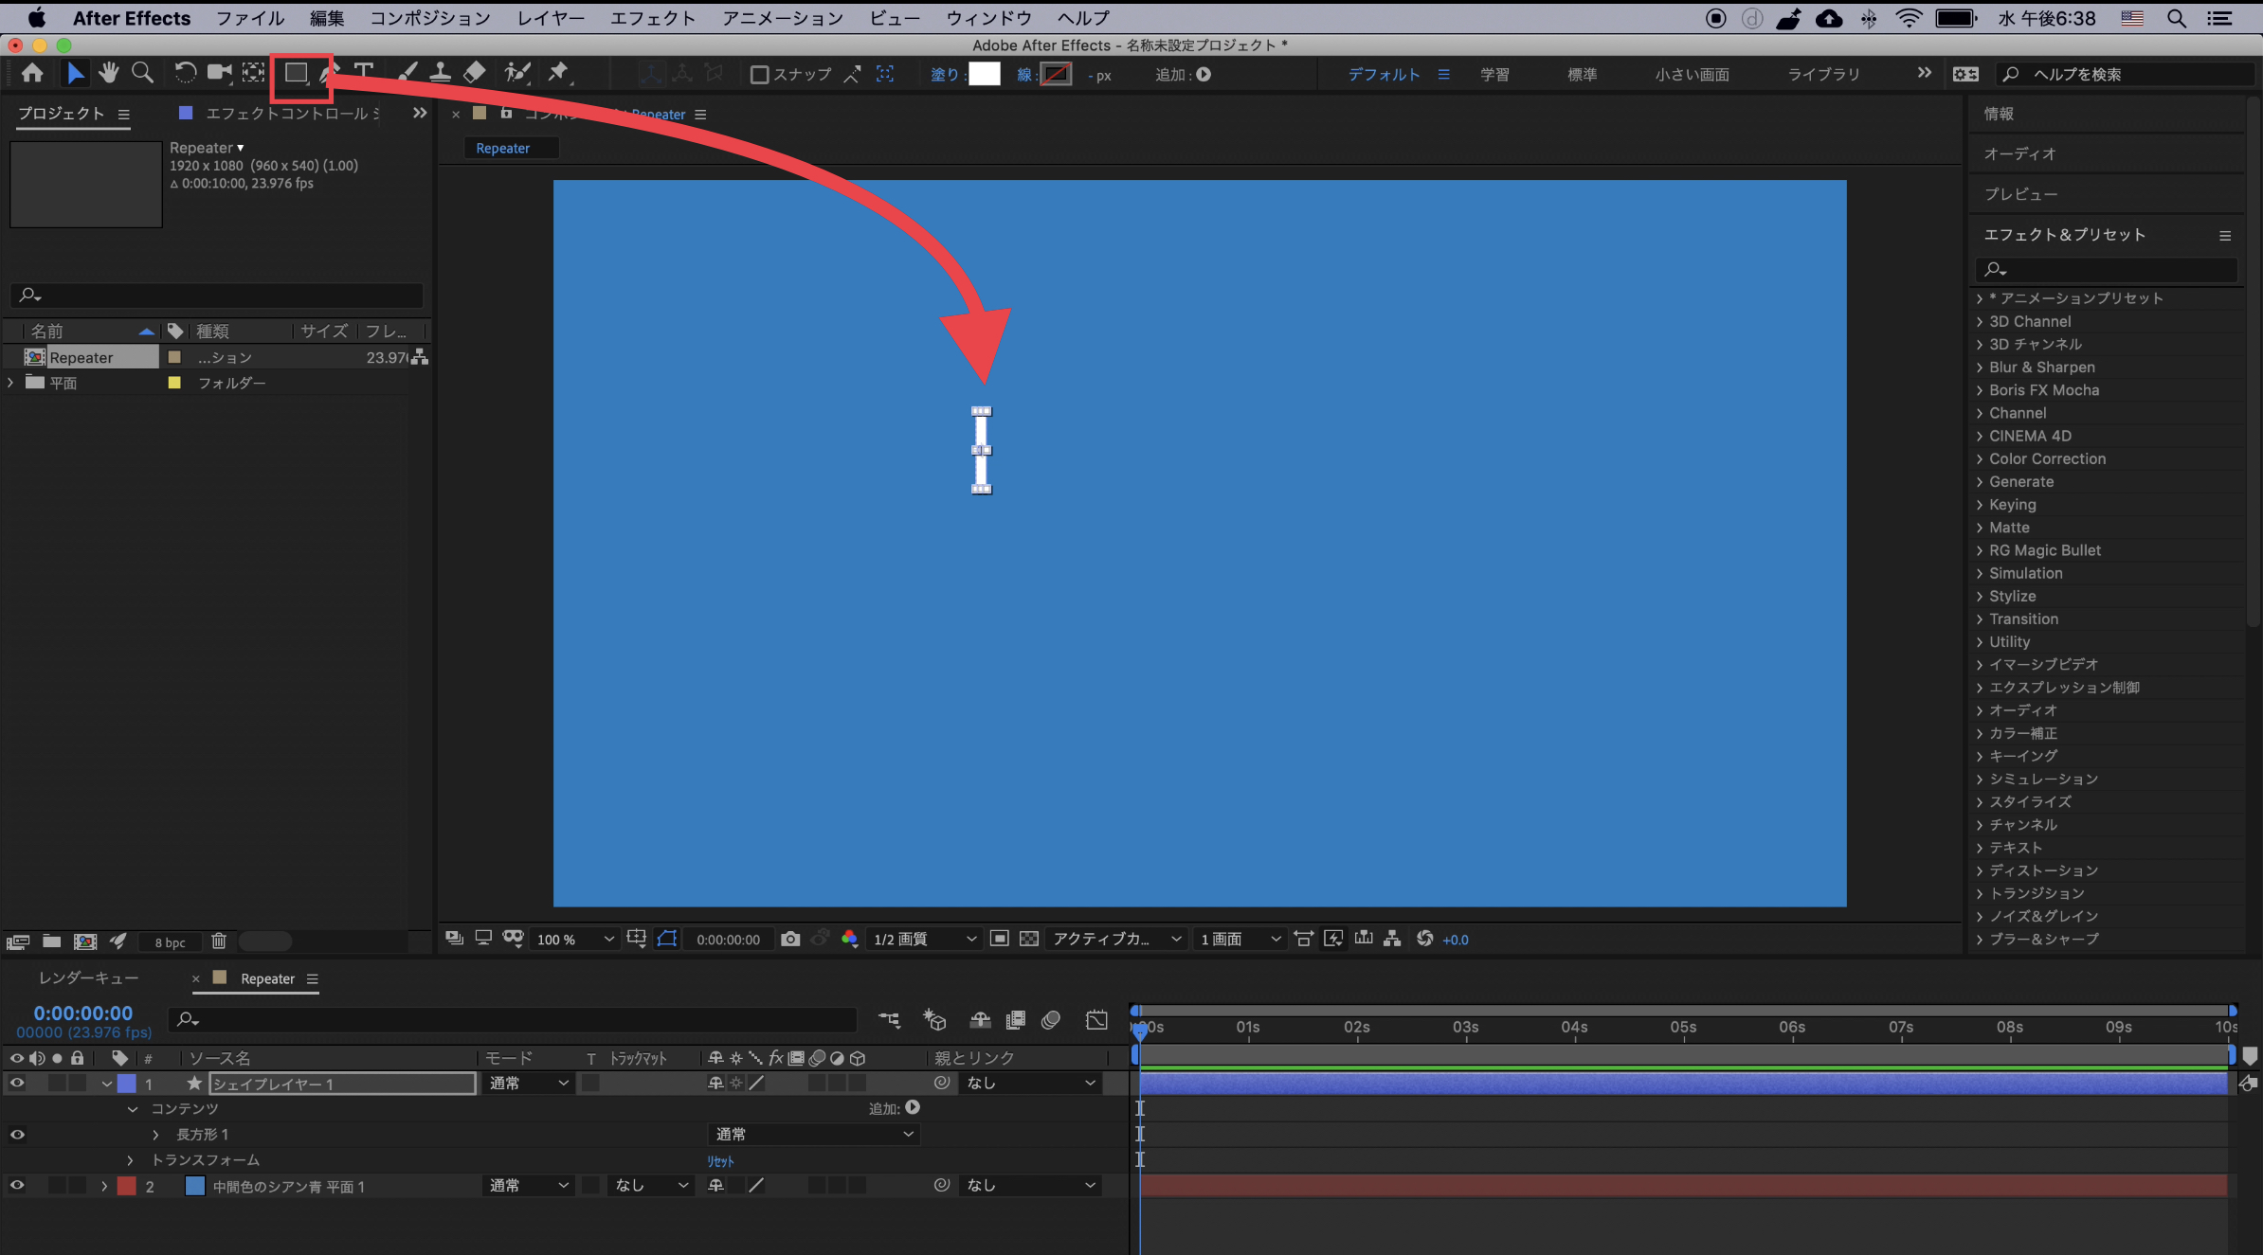The image size is (2263, 1255).
Task: Open the エフェクト menu
Action: pyautogui.click(x=652, y=18)
